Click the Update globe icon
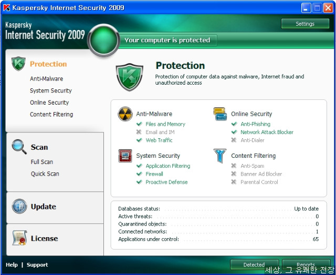Image resolution: width=336 pixels, height=275 pixels. 19,206
